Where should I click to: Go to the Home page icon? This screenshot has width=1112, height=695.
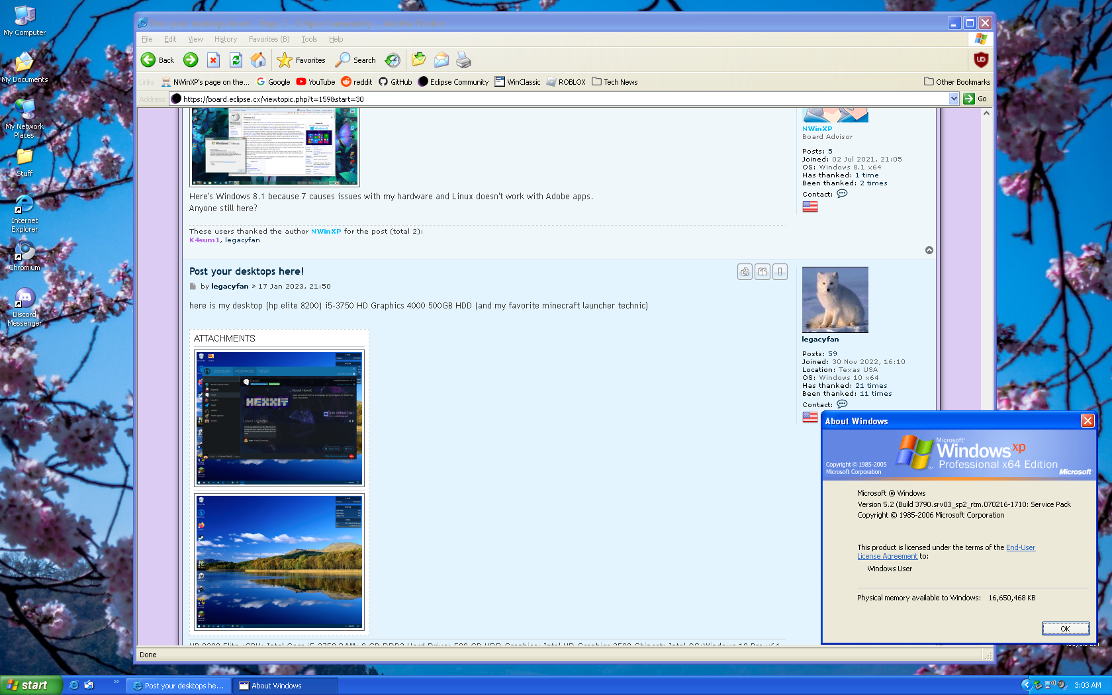click(x=258, y=60)
